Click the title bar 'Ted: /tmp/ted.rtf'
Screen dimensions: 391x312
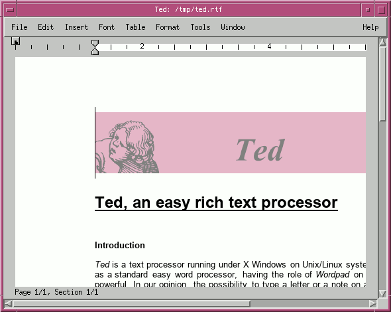(x=188, y=10)
